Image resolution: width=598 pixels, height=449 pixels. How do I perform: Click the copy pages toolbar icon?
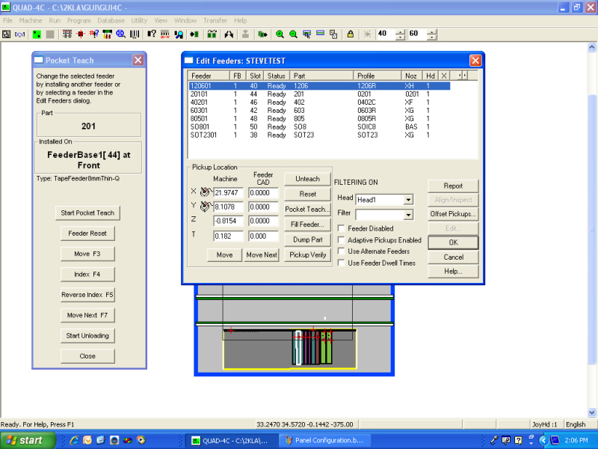coord(333,34)
